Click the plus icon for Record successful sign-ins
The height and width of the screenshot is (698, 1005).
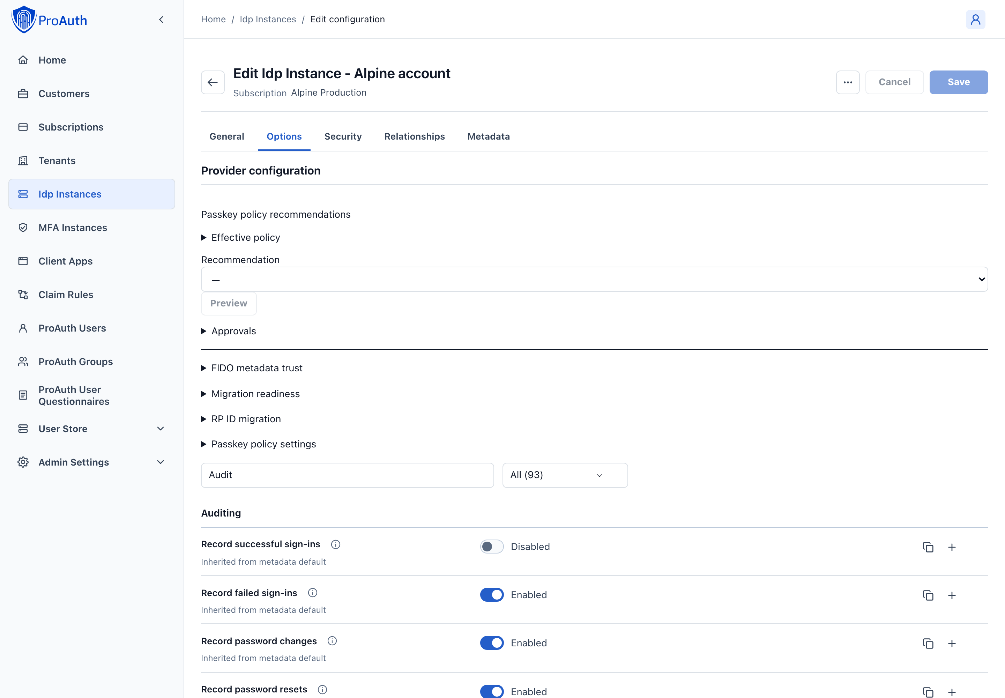coord(952,547)
